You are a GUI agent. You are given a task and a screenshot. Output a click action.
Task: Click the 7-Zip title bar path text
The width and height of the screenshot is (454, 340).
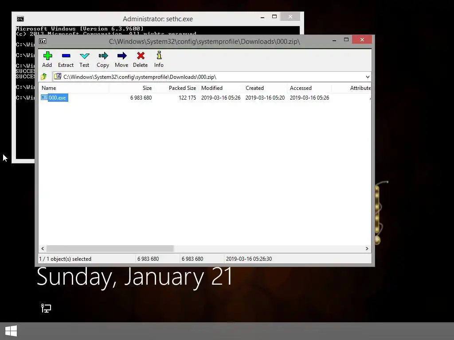pyautogui.click(x=204, y=41)
